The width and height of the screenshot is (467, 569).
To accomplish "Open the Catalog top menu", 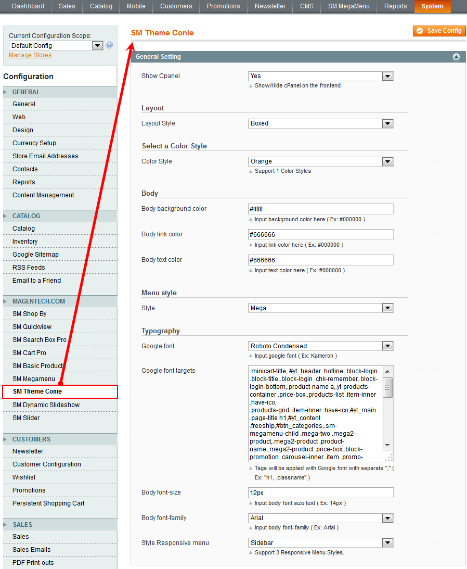I will click(101, 6).
